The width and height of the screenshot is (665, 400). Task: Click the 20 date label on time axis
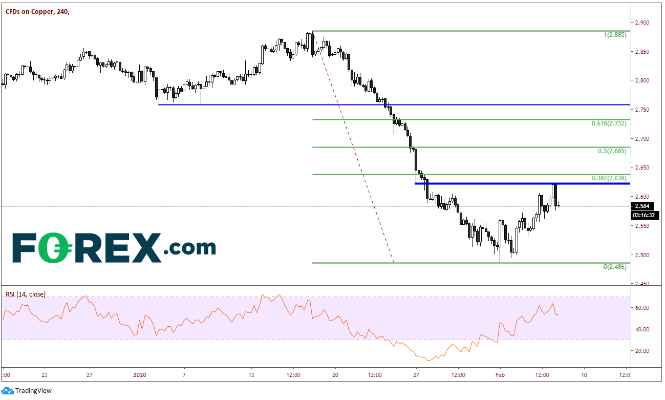335,374
